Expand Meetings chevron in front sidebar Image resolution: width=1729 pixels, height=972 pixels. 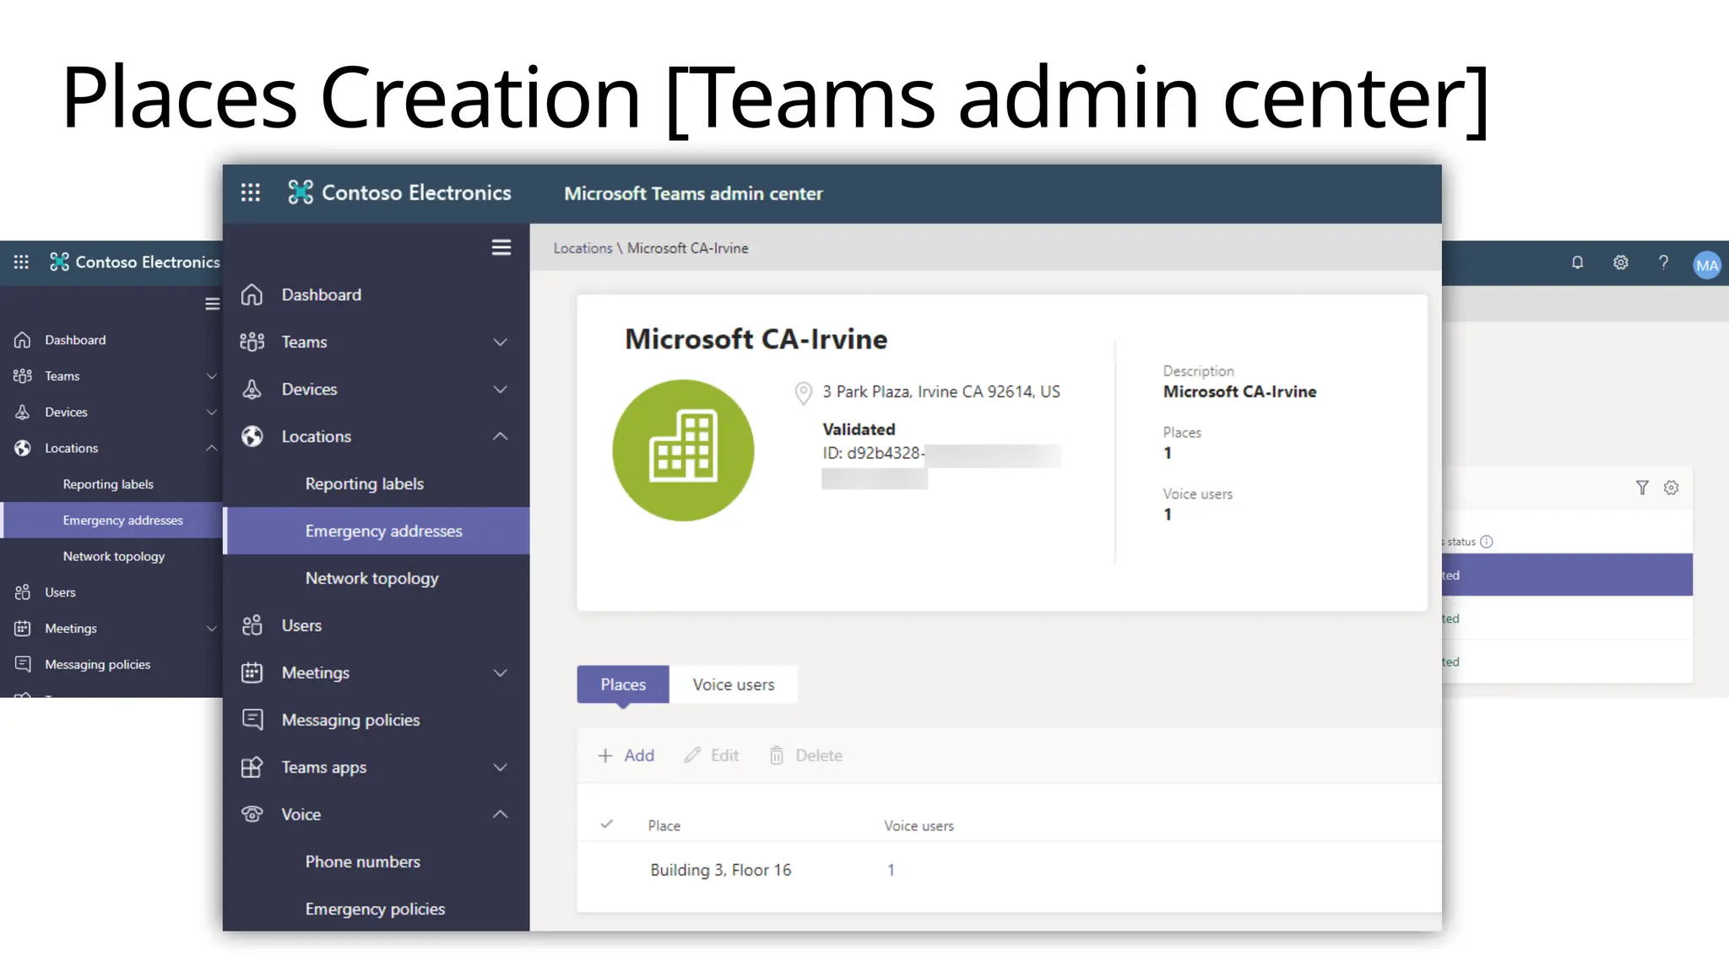pos(500,672)
